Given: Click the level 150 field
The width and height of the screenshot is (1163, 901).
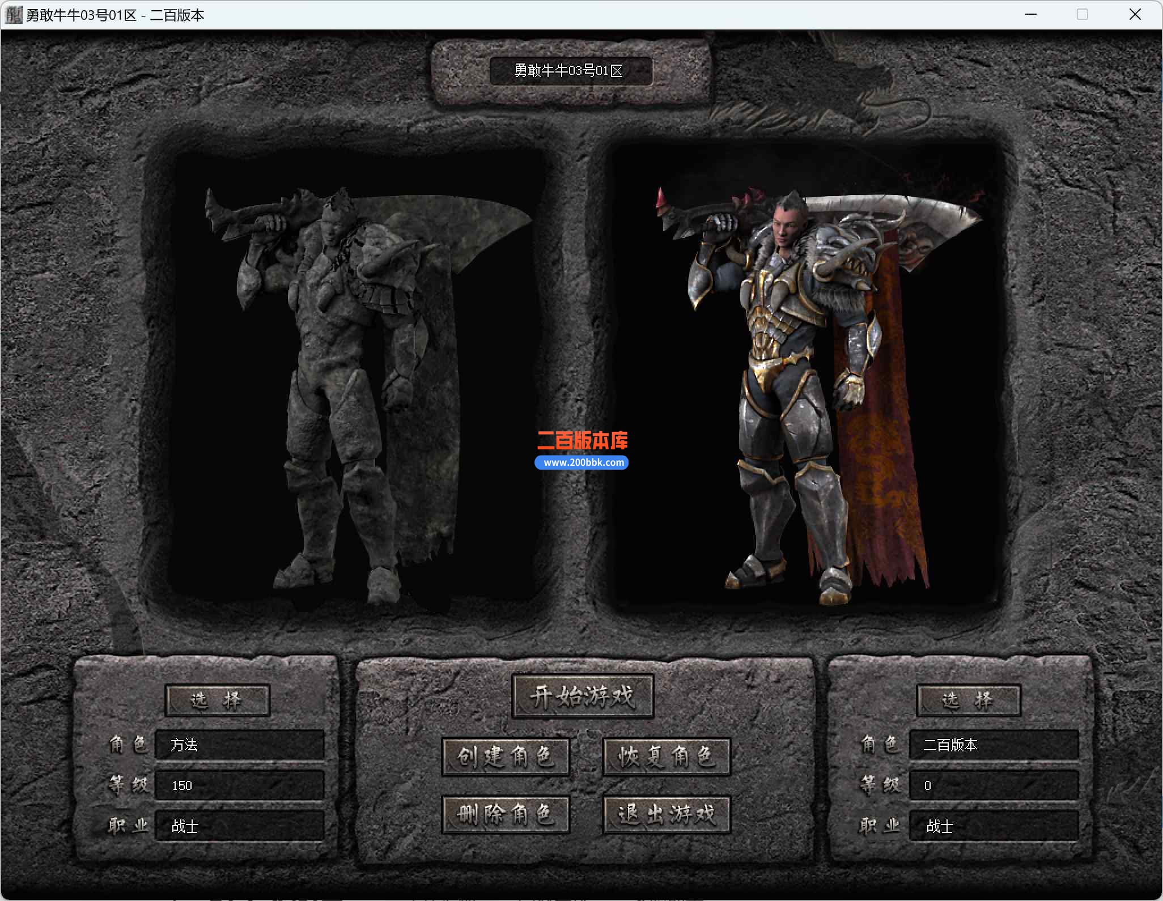Looking at the screenshot, I should pos(240,785).
